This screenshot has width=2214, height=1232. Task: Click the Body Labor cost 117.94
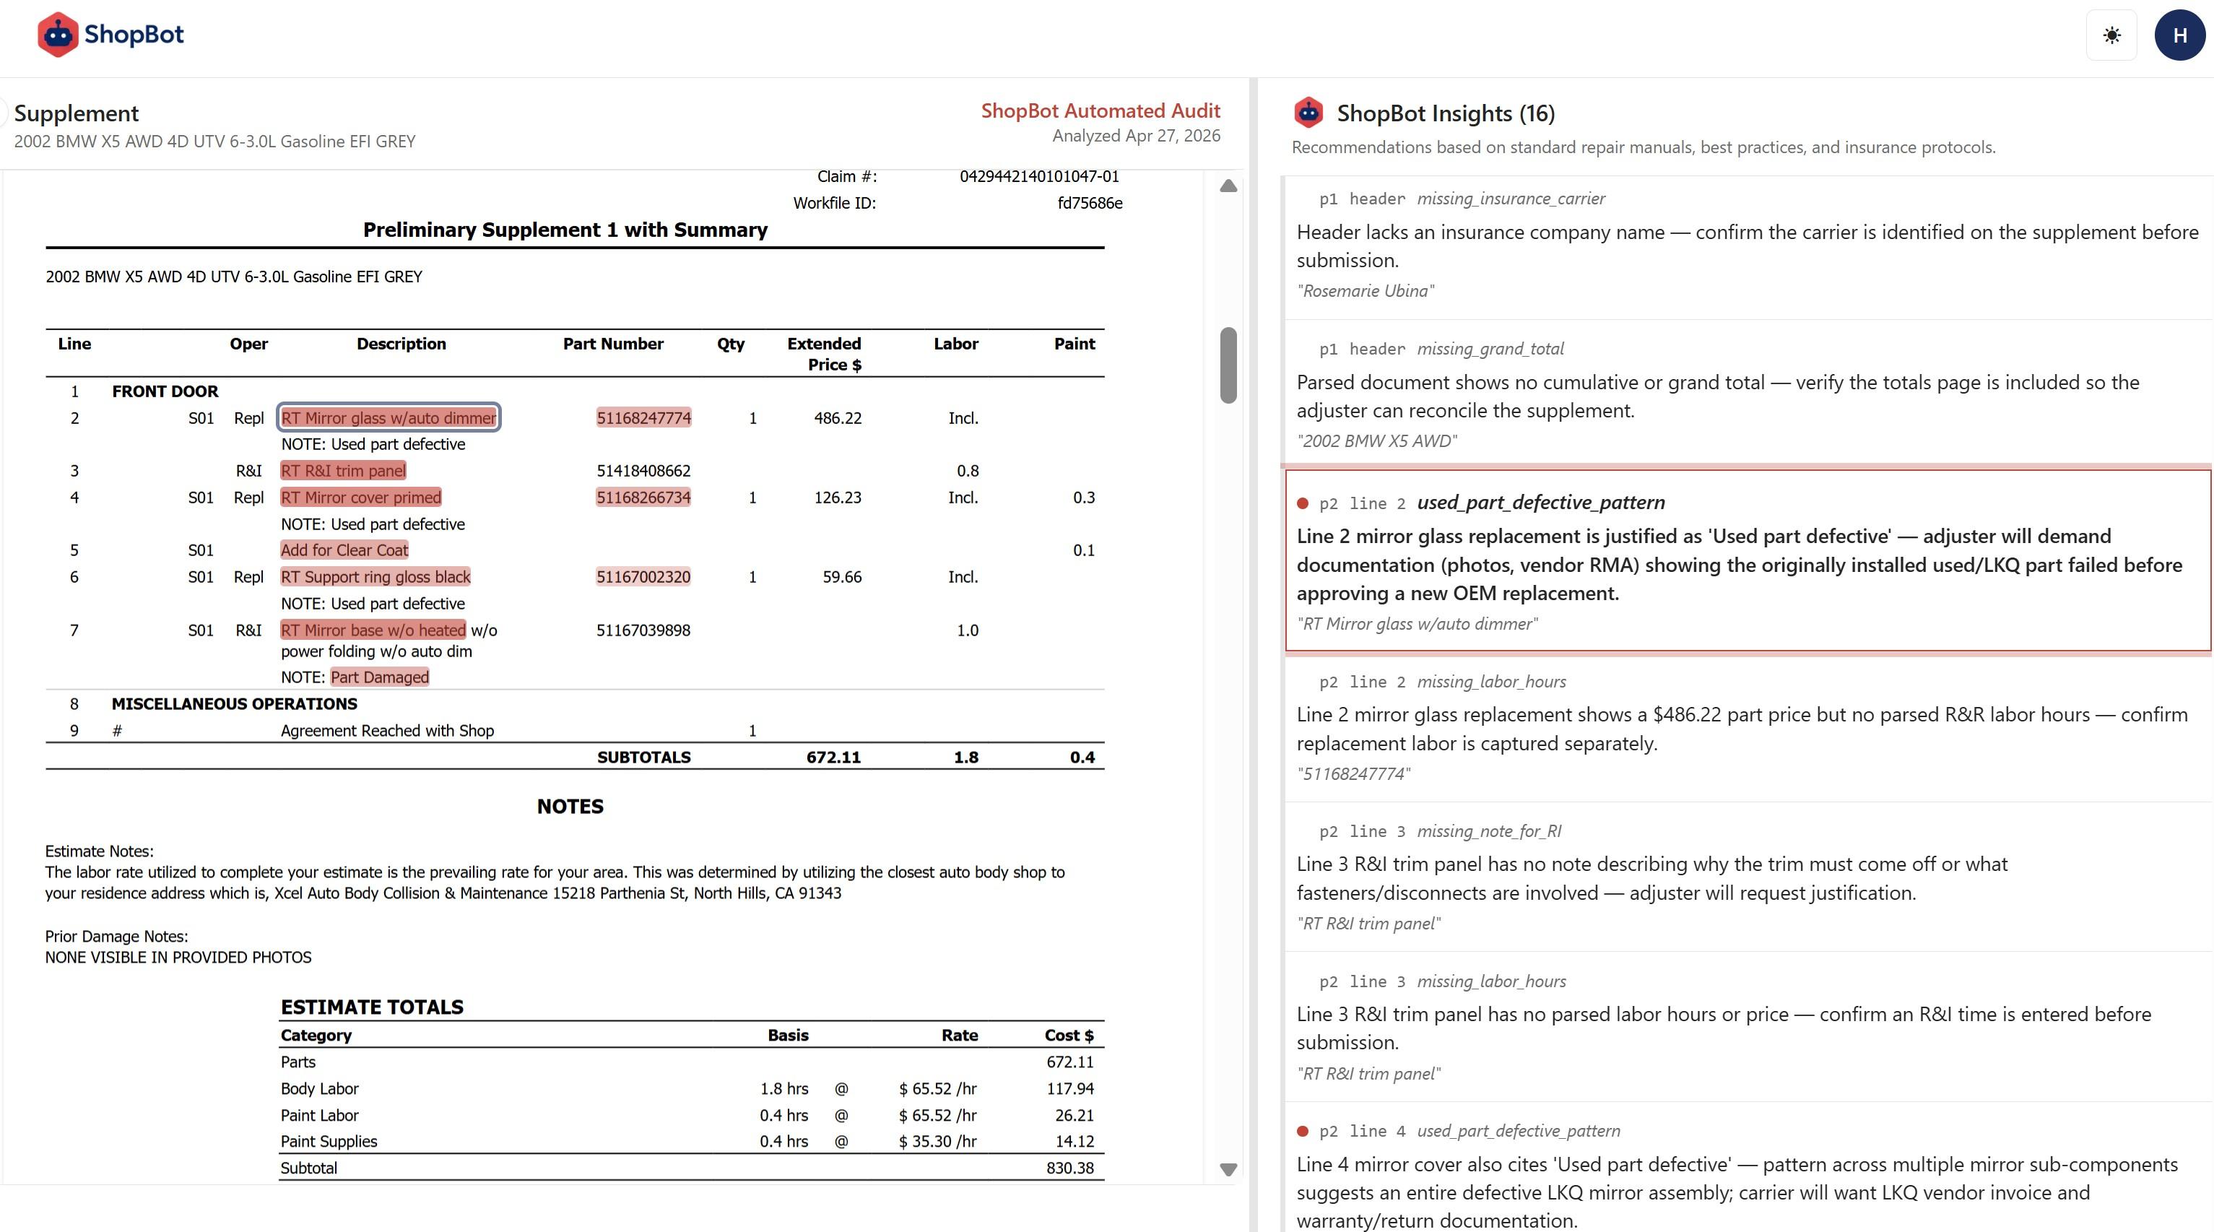[x=1070, y=1088]
